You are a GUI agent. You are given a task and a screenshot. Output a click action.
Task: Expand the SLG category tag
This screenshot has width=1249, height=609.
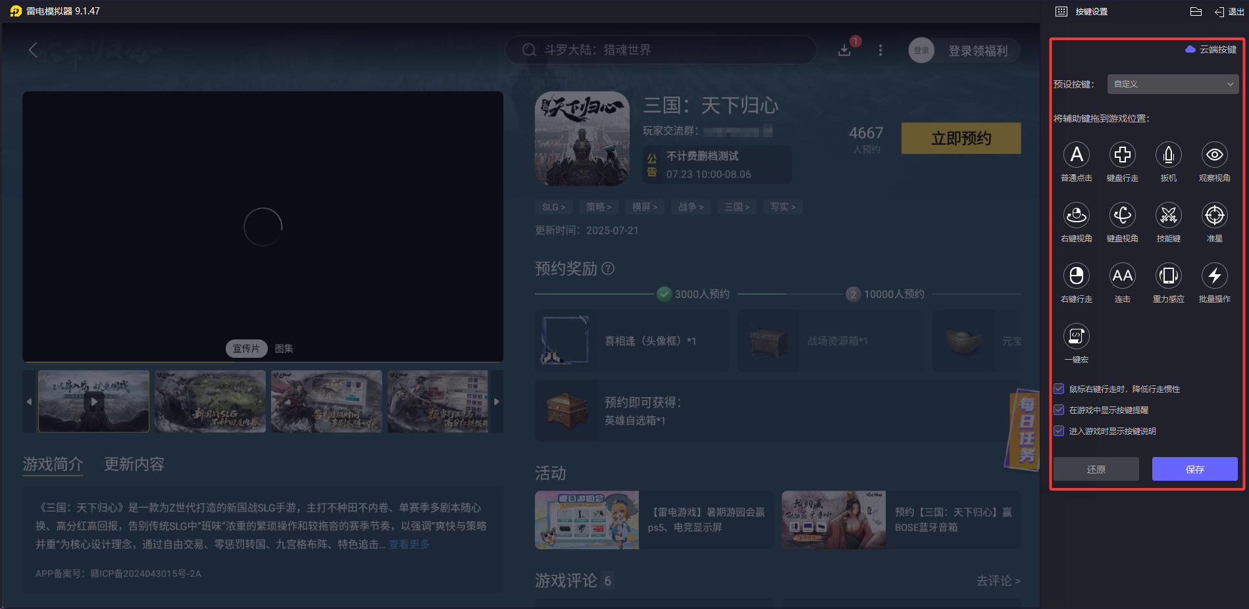[x=553, y=207]
